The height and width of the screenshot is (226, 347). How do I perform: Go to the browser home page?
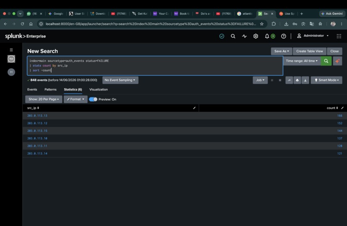click(x=31, y=24)
